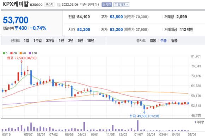Click the 고가 value 53,800

click(116, 17)
